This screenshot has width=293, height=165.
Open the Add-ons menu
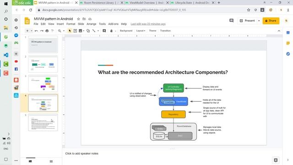tap(113, 24)
